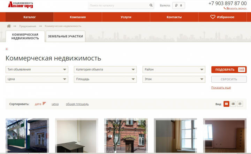Open the red brick building listing
Image resolution: width=251 pixels, height=154 pixels.
point(126,135)
